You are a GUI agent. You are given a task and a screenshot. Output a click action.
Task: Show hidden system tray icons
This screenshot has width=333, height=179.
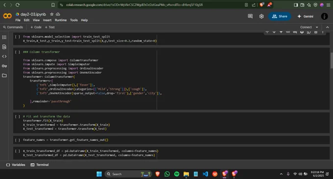click(x=281, y=174)
